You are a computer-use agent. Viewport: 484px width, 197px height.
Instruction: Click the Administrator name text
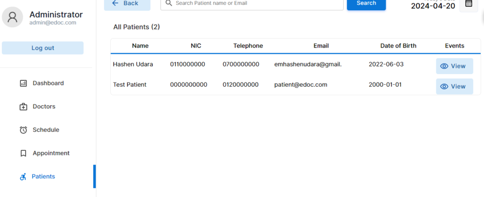coord(56,15)
